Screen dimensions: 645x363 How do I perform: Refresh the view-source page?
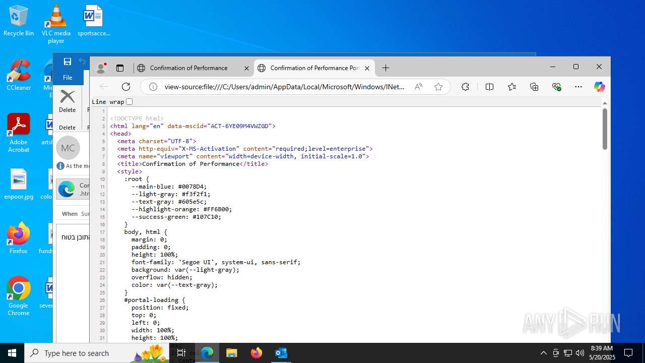coord(126,87)
